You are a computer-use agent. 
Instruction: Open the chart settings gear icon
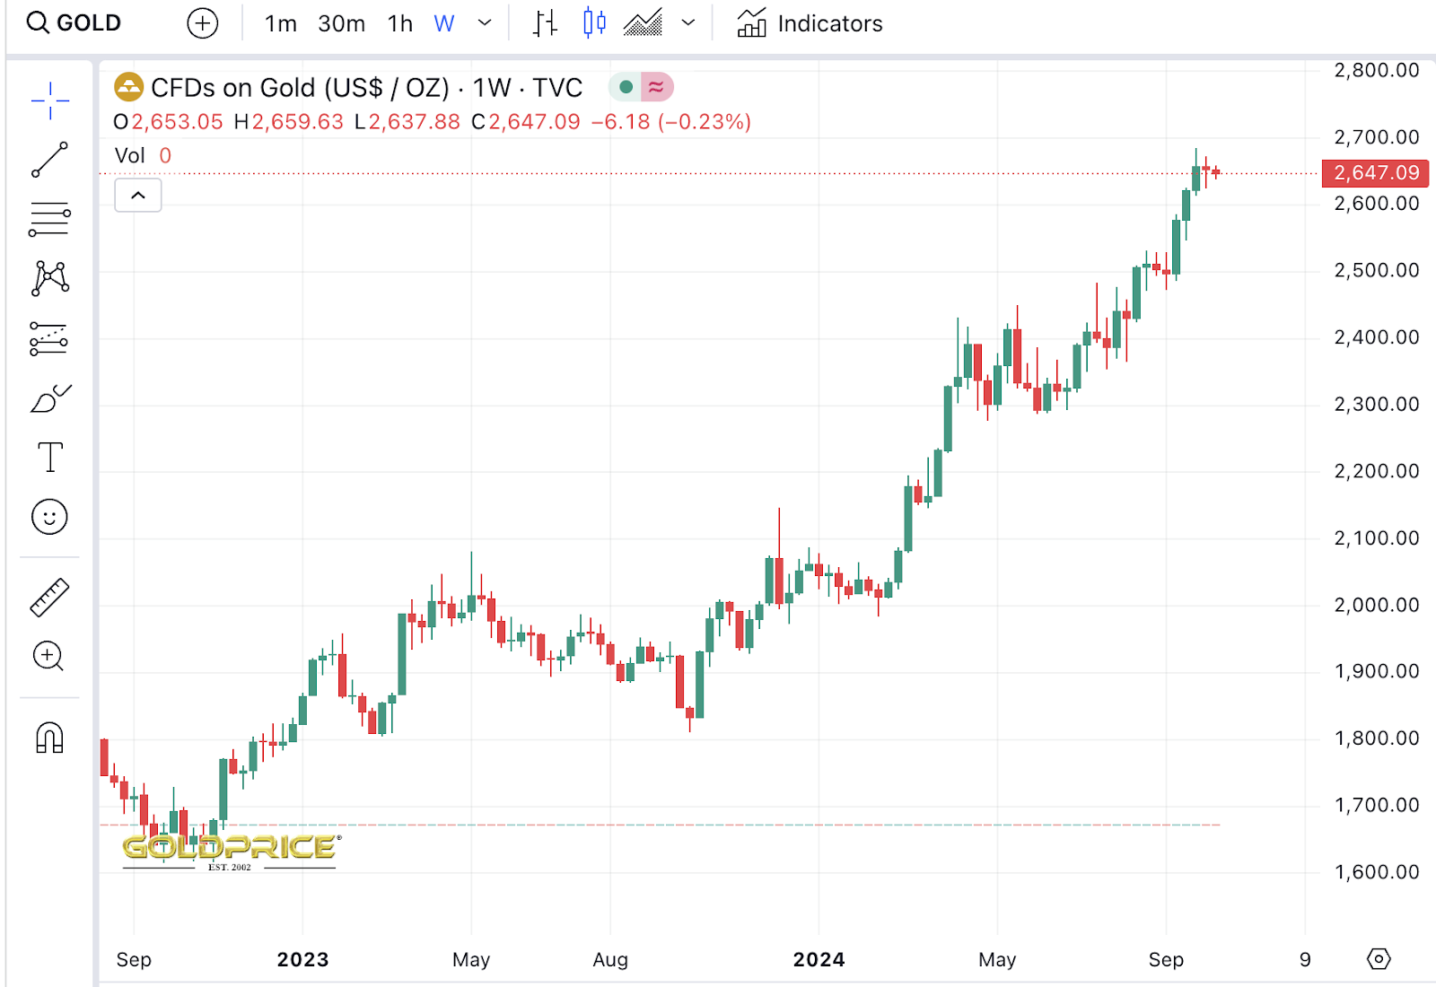1379,959
